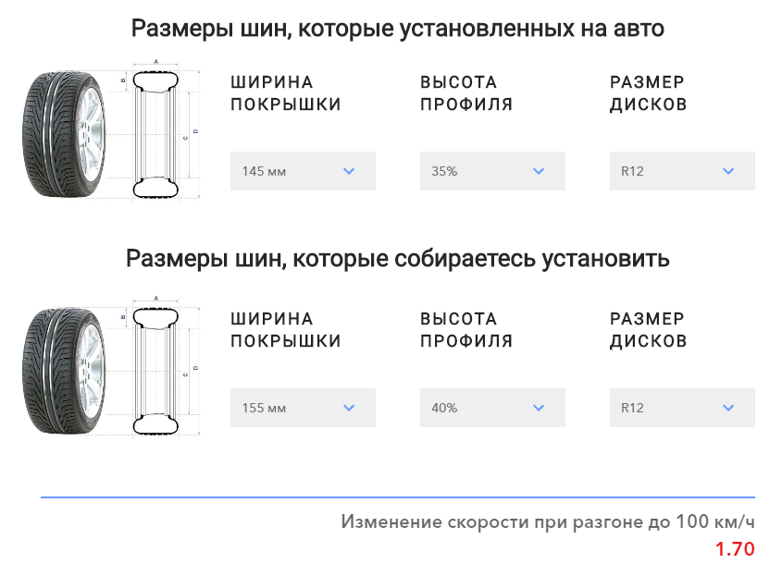The height and width of the screenshot is (576, 782).
Task: Click the new tires 'Высота профиля' label
Action: [465, 330]
